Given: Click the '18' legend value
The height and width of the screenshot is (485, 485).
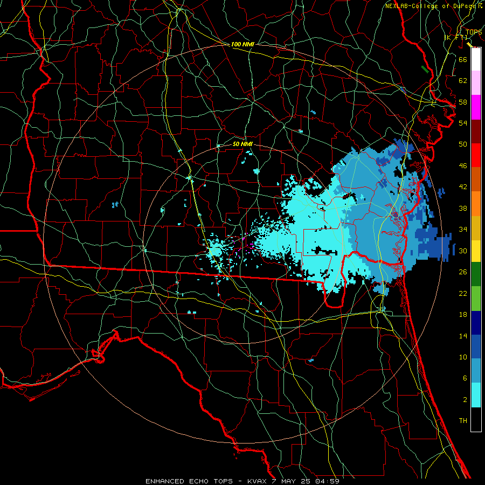Looking at the screenshot, I should [463, 315].
